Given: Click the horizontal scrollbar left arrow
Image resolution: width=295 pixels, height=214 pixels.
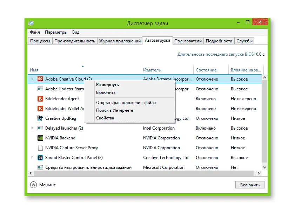Looking at the screenshot, I should coord(31,173).
